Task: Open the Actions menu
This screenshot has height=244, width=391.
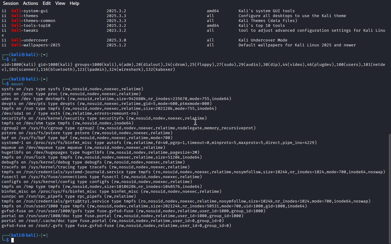Action: [31, 3]
